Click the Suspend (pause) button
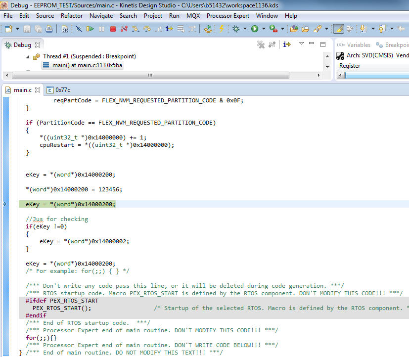This screenshot has width=409, height=357. coord(102,29)
